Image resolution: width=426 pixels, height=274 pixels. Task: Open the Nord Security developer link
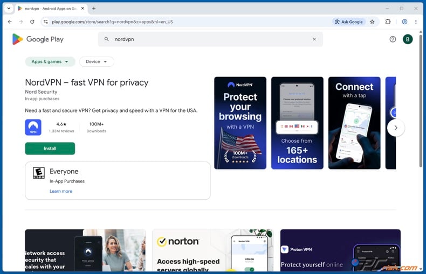click(x=41, y=92)
